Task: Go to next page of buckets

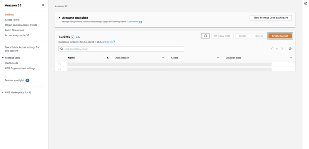Action: (282, 49)
